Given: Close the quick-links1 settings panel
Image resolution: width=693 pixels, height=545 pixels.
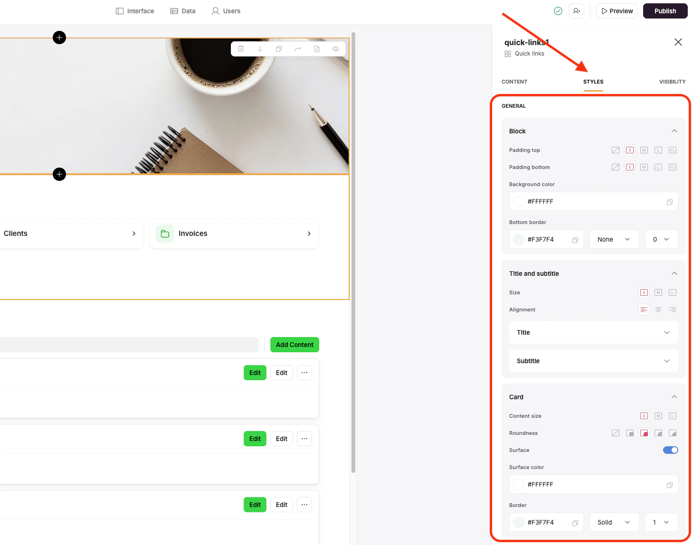Looking at the screenshot, I should 678,42.
